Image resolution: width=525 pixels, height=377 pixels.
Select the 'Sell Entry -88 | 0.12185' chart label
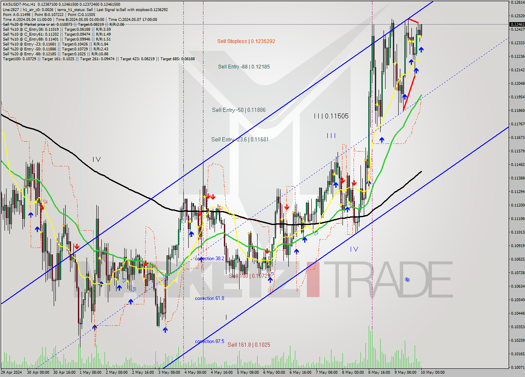click(x=244, y=66)
